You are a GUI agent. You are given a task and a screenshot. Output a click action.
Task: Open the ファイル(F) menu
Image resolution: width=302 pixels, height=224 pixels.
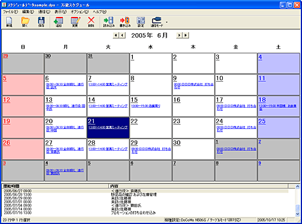tap(10, 12)
